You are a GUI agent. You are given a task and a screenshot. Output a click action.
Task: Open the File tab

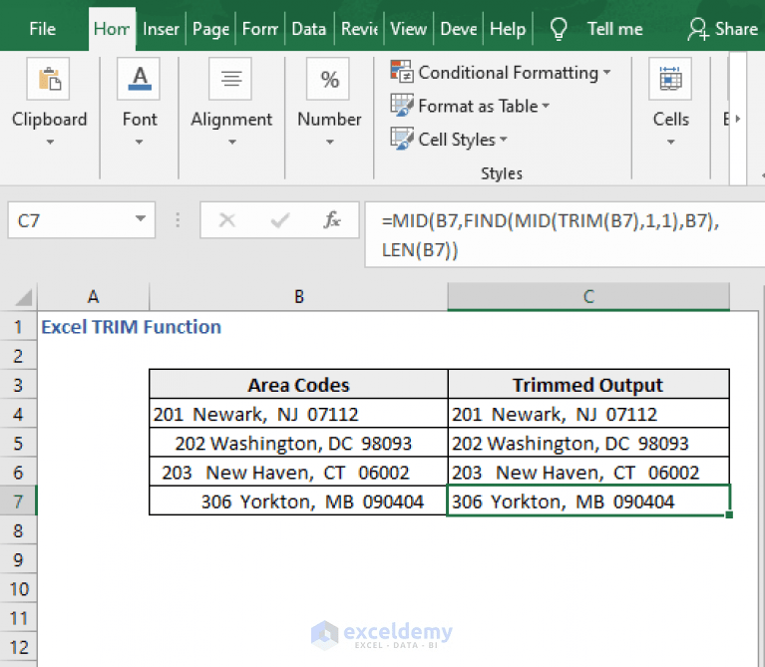click(43, 29)
